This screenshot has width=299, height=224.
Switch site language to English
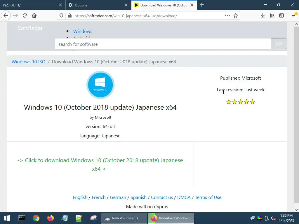[x=80, y=197]
